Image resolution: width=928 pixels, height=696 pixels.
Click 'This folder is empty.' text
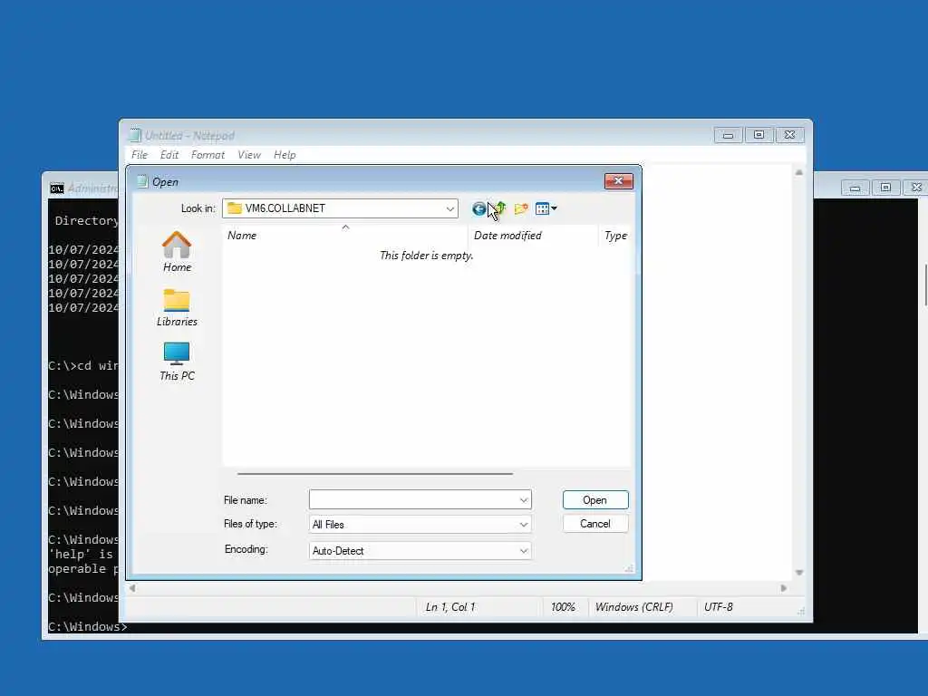click(427, 256)
